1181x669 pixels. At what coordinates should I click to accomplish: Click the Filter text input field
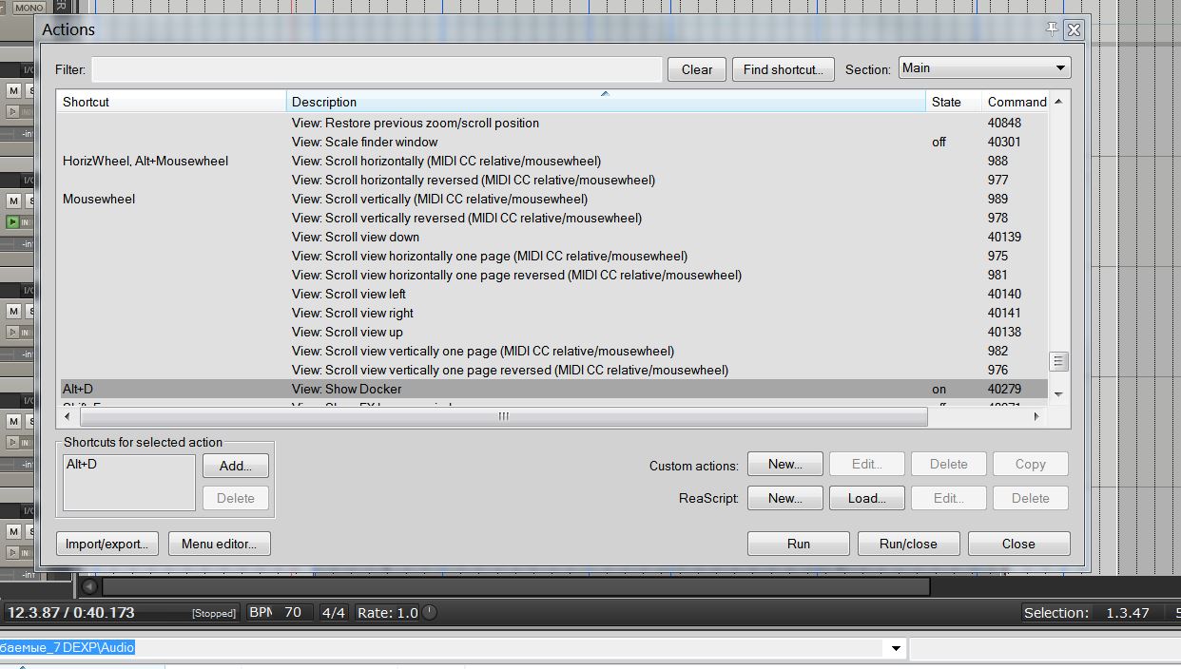[377, 69]
